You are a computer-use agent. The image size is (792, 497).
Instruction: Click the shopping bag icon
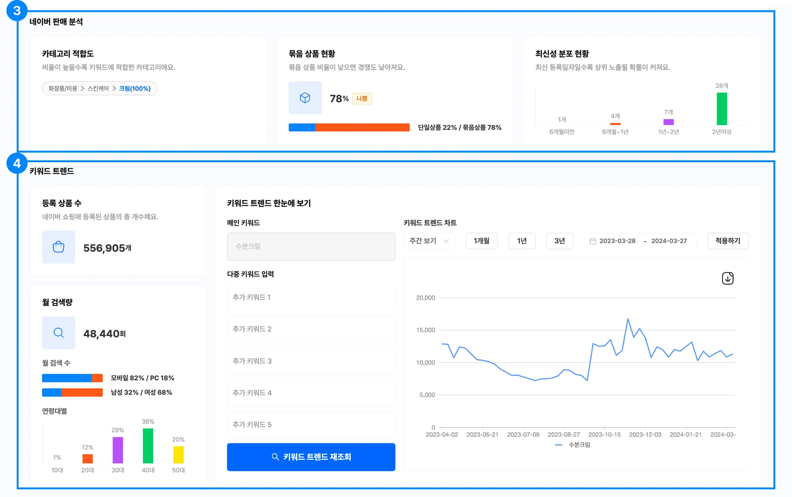tap(58, 247)
